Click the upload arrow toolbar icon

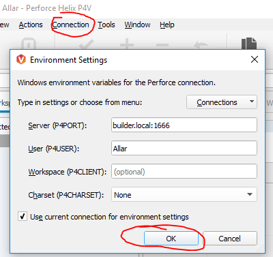click(x=29, y=44)
